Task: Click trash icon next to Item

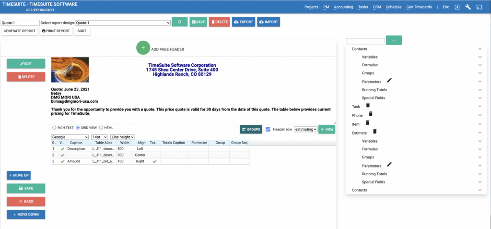Action: coord(368,122)
